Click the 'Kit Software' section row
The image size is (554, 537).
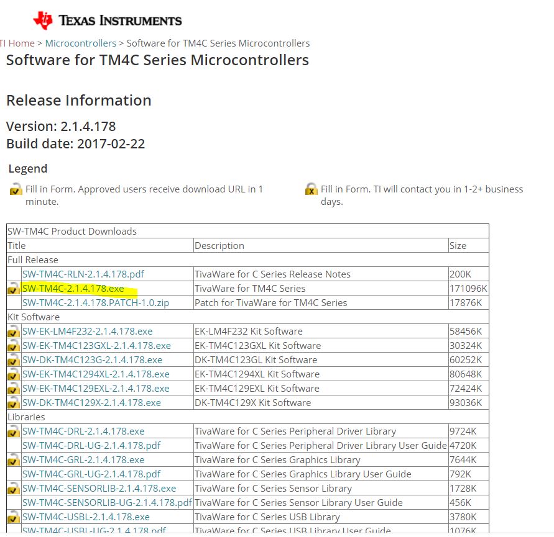247,317
